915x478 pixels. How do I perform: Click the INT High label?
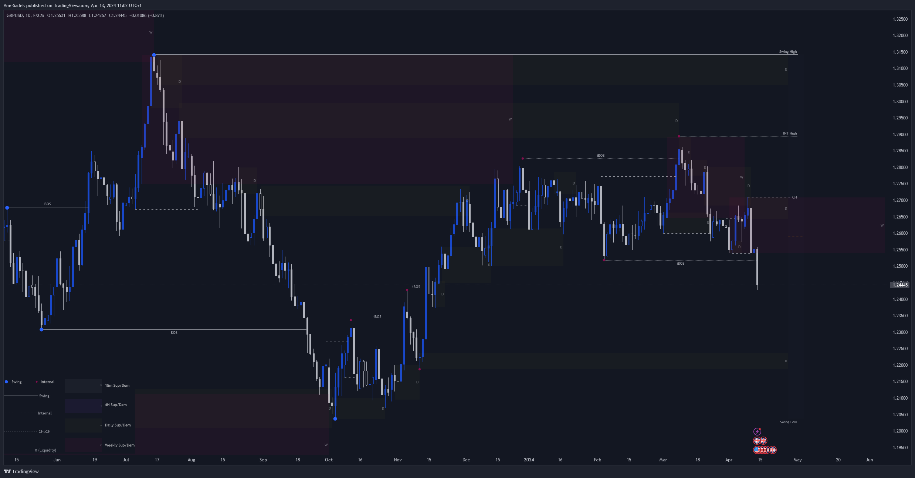pos(790,133)
